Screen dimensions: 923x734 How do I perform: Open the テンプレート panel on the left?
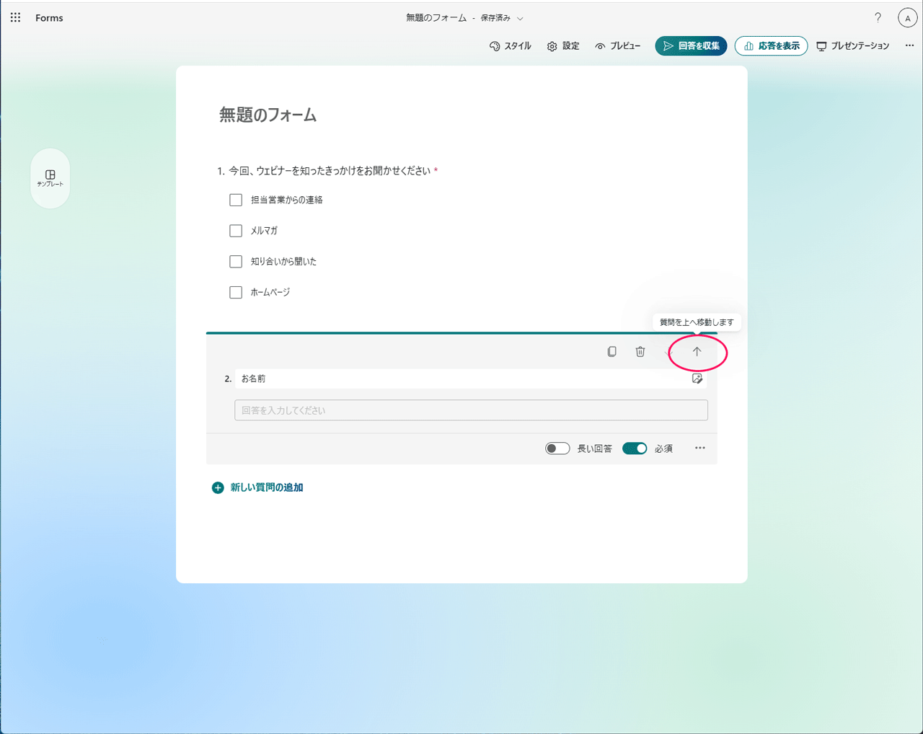50,178
